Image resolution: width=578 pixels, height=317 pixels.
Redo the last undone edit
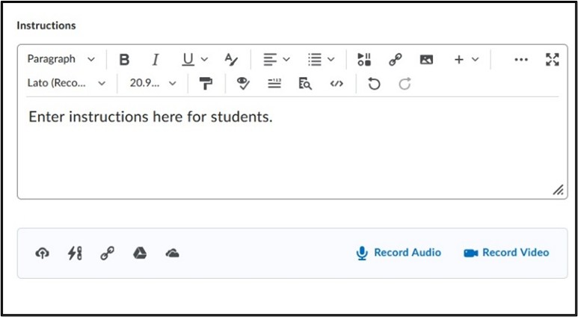(405, 84)
